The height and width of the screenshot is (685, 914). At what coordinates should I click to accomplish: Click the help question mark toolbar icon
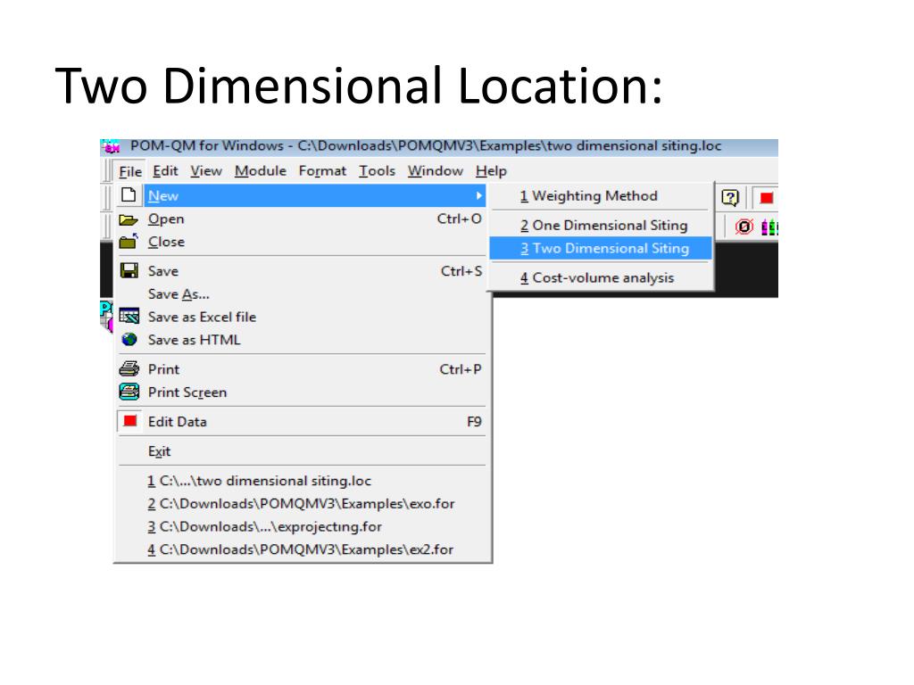[x=730, y=198]
